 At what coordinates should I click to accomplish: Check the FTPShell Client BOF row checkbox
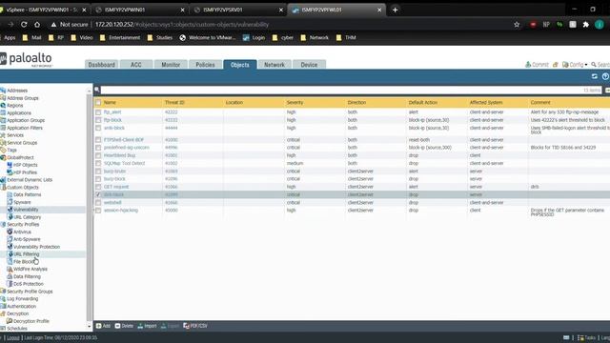(98, 140)
